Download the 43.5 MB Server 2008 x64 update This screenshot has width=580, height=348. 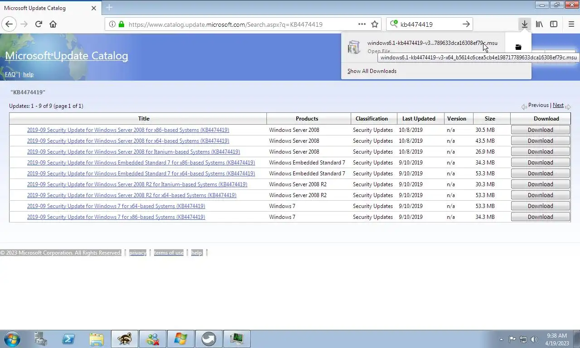[x=540, y=141]
